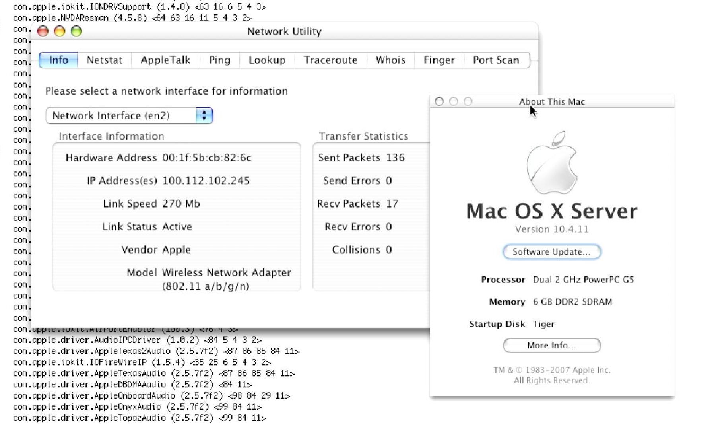Image resolution: width=714 pixels, height=424 pixels.
Task: Close the Network Utility window
Action: point(43,31)
